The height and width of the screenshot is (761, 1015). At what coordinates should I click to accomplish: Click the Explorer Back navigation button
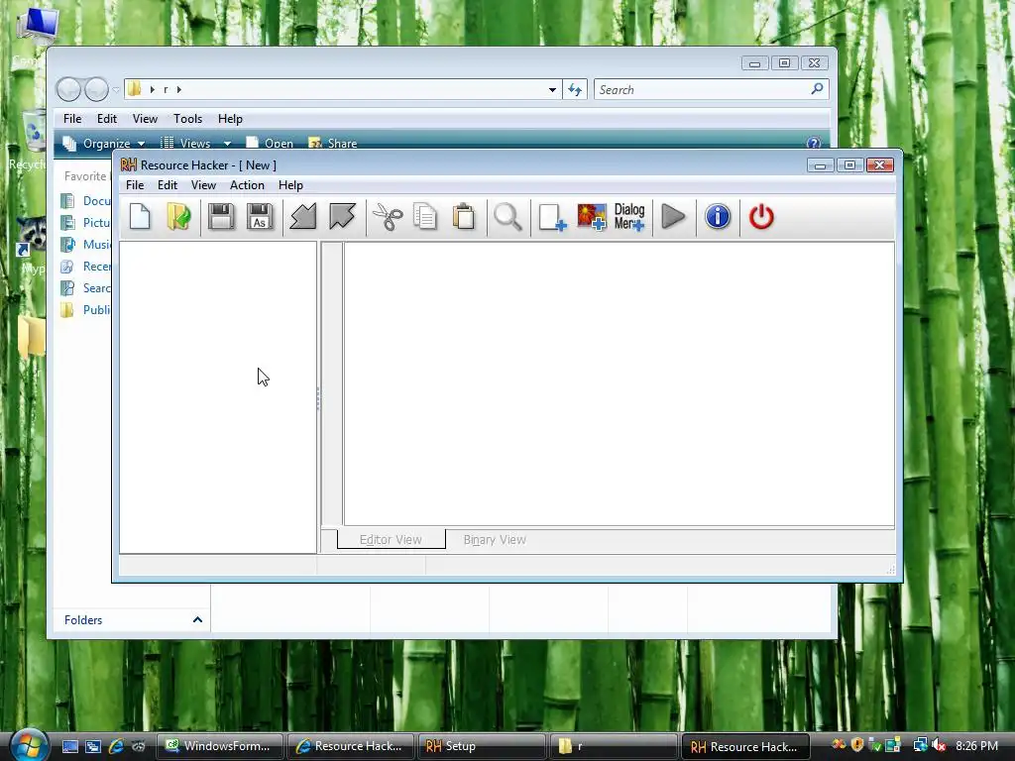tap(68, 89)
